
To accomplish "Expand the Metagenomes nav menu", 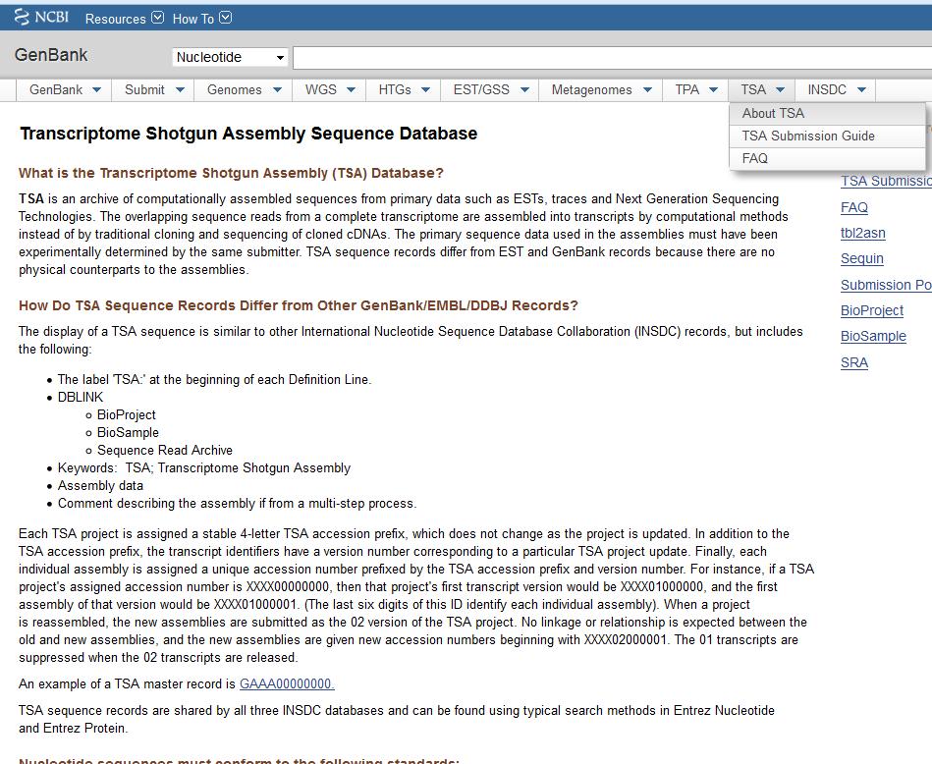I will click(x=601, y=89).
